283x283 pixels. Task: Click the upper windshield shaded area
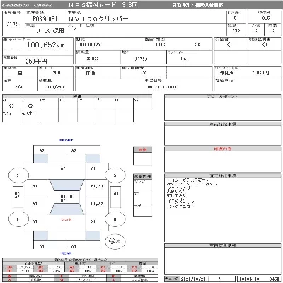pos(67,185)
